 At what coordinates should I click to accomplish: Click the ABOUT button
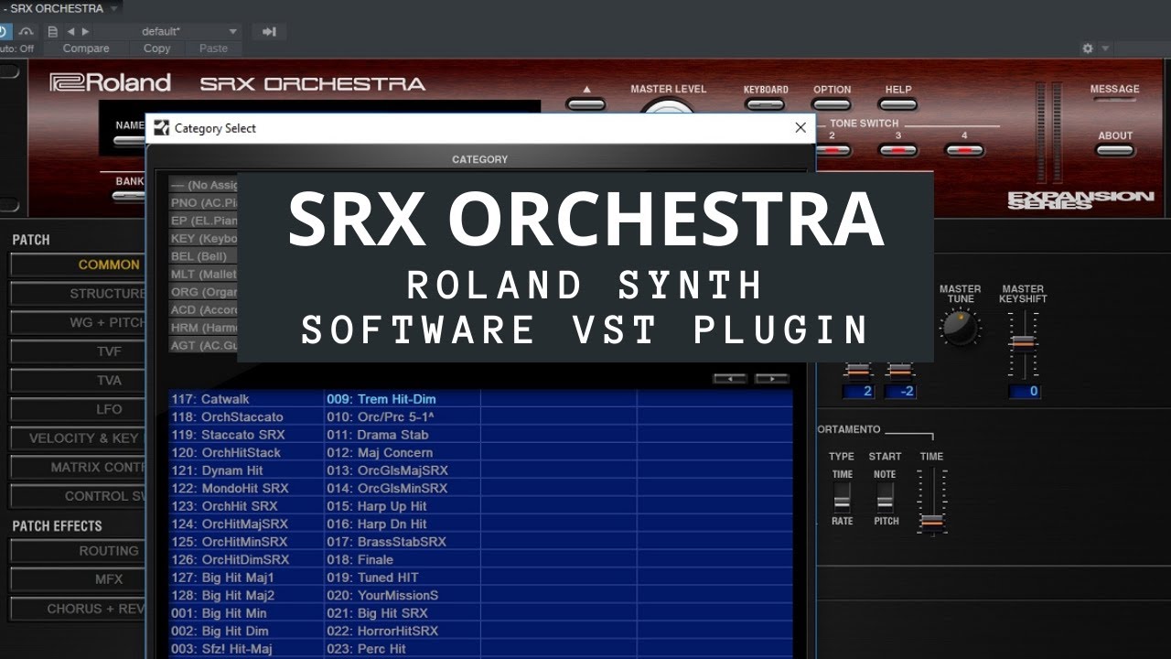tap(1115, 150)
